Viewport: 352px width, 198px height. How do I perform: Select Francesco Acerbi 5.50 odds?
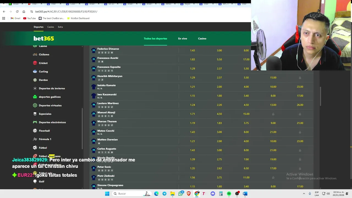pos(219,59)
